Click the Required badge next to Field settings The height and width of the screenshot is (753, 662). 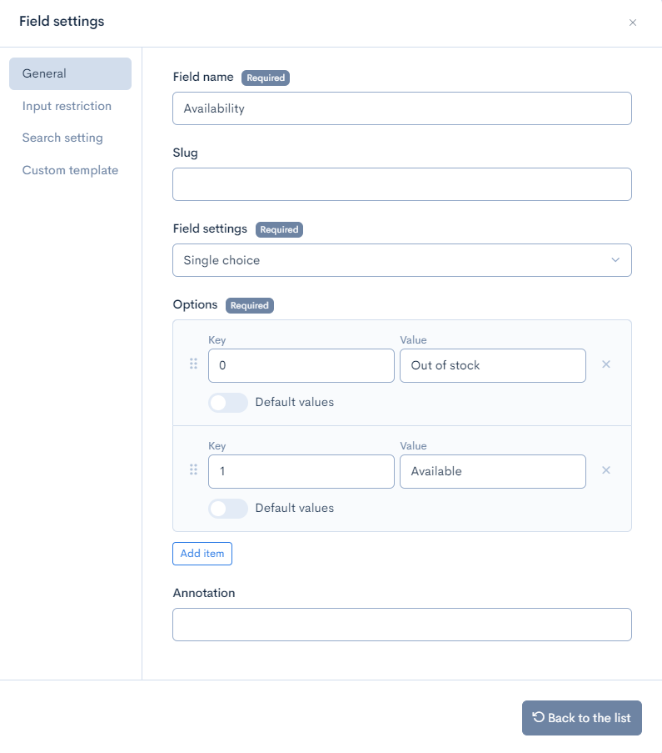coord(279,229)
